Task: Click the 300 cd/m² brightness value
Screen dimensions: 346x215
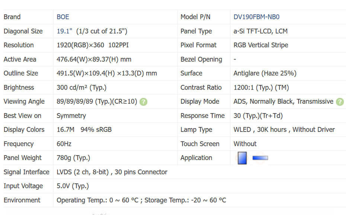Action: pyautogui.click(x=81, y=87)
